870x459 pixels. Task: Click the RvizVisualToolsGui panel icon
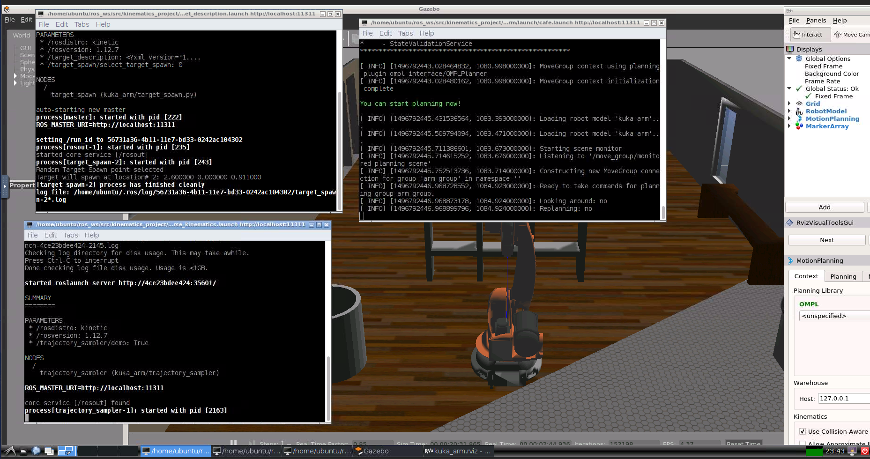(790, 222)
